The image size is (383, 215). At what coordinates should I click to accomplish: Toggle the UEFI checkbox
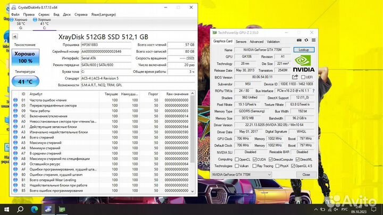click(x=303, y=77)
